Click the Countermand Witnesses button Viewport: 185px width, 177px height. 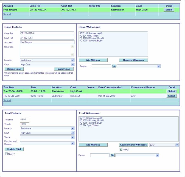(x=134, y=145)
